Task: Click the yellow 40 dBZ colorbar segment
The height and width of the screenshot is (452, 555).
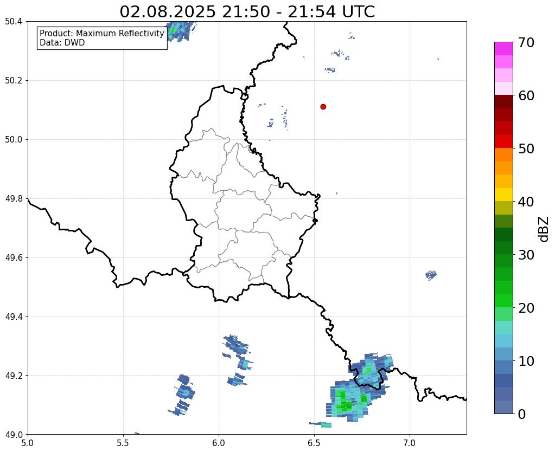Action: tap(503, 195)
